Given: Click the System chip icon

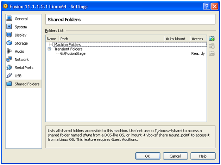Looking at the screenshot, I should coord(9,27).
